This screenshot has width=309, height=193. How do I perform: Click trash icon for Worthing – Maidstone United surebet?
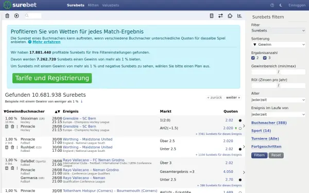tap(12, 147)
